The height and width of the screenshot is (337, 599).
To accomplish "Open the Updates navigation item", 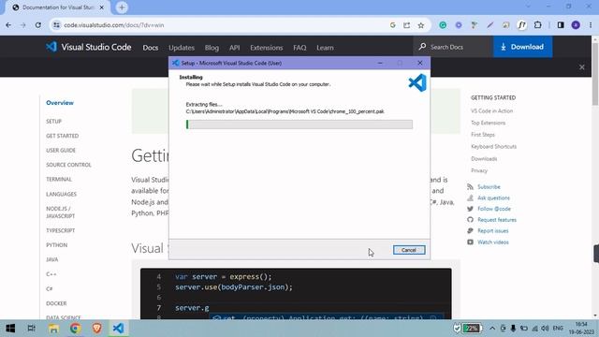I will pyautogui.click(x=182, y=48).
